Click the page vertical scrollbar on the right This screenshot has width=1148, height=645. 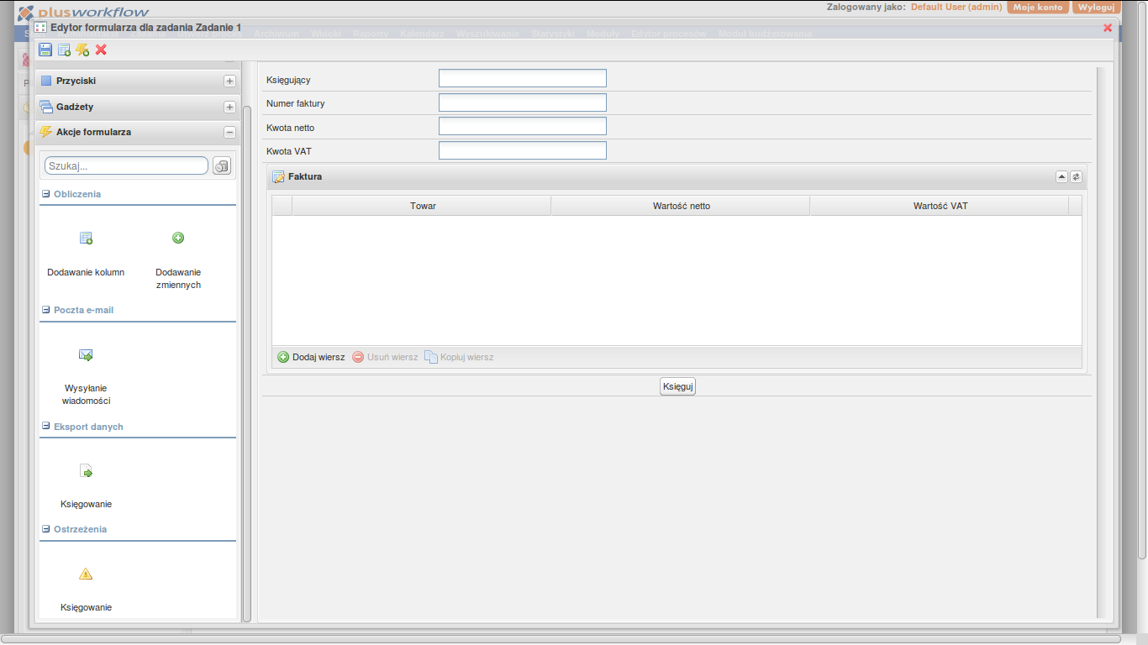tap(1142, 279)
